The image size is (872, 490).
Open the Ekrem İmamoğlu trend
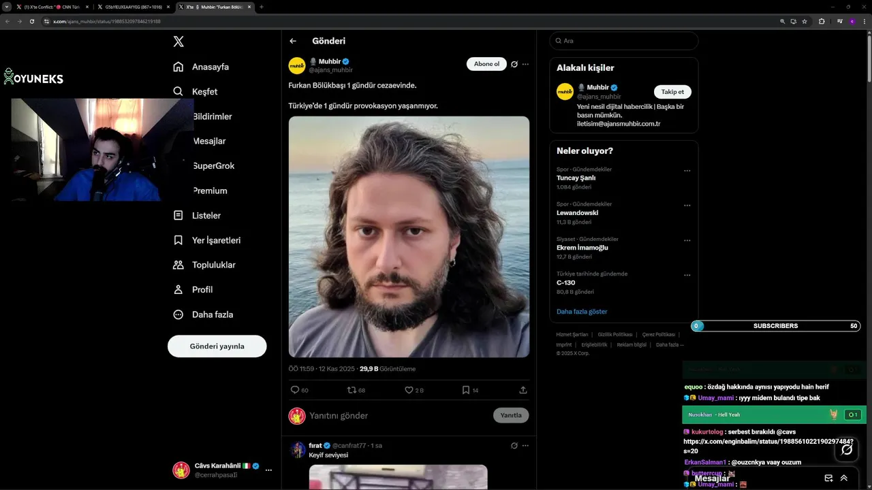[582, 248]
